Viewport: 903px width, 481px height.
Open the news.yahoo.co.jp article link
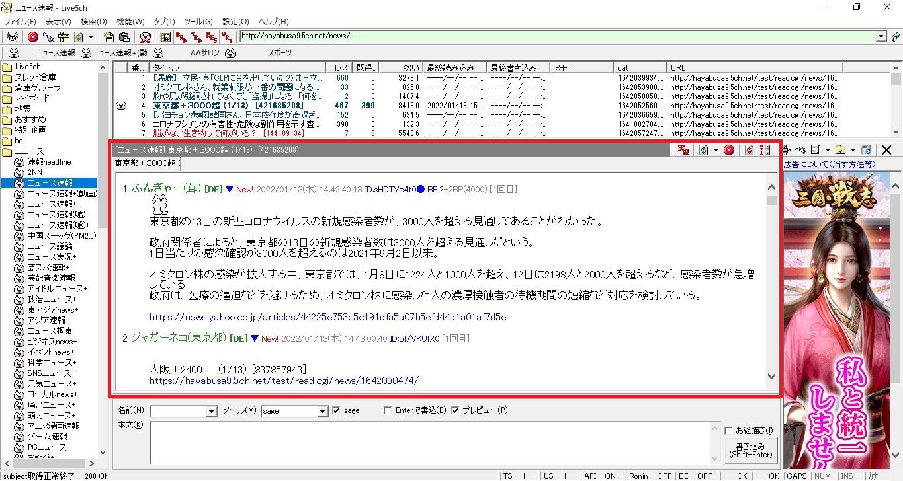coord(328,317)
